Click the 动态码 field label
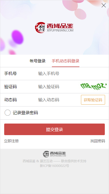Image resolution: width=109 pixels, height=194 pixels. (x=10, y=100)
